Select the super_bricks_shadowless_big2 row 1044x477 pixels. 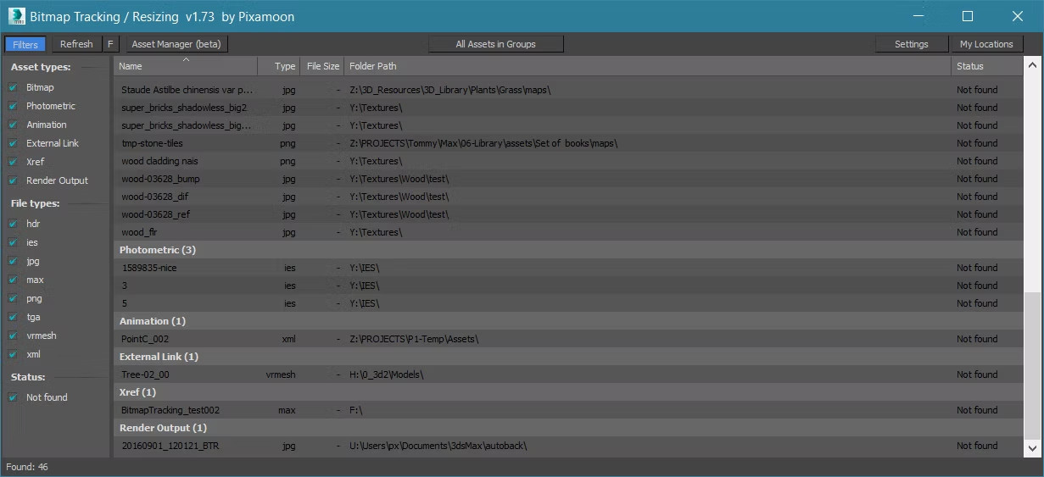(x=568, y=108)
